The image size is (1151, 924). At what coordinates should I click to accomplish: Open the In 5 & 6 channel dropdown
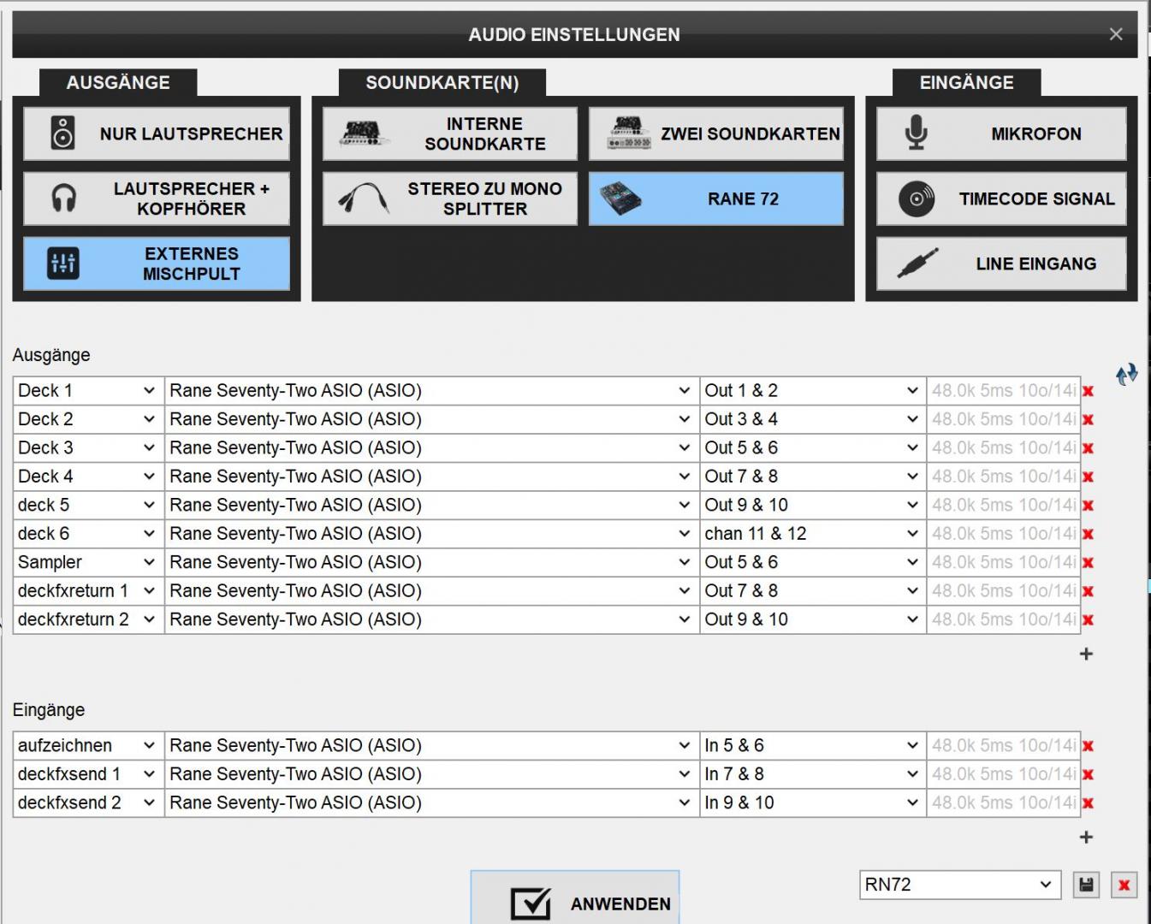(812, 745)
